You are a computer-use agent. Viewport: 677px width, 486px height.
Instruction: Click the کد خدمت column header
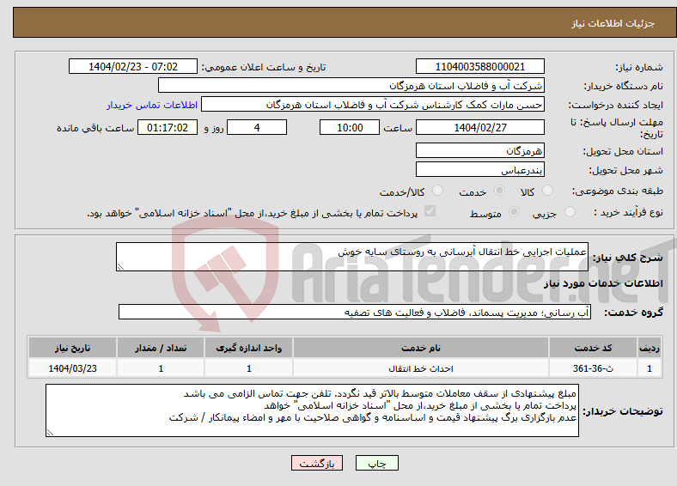pyautogui.click(x=594, y=348)
